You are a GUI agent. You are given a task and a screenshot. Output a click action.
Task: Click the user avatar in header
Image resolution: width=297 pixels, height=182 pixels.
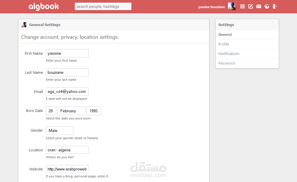coord(232,6)
